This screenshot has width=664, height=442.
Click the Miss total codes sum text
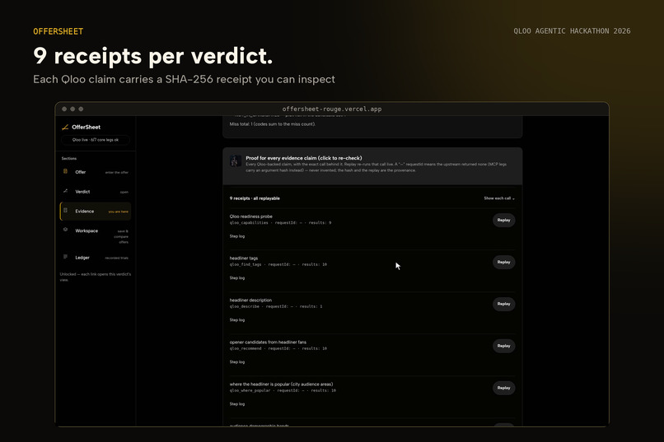pyautogui.click(x=273, y=124)
